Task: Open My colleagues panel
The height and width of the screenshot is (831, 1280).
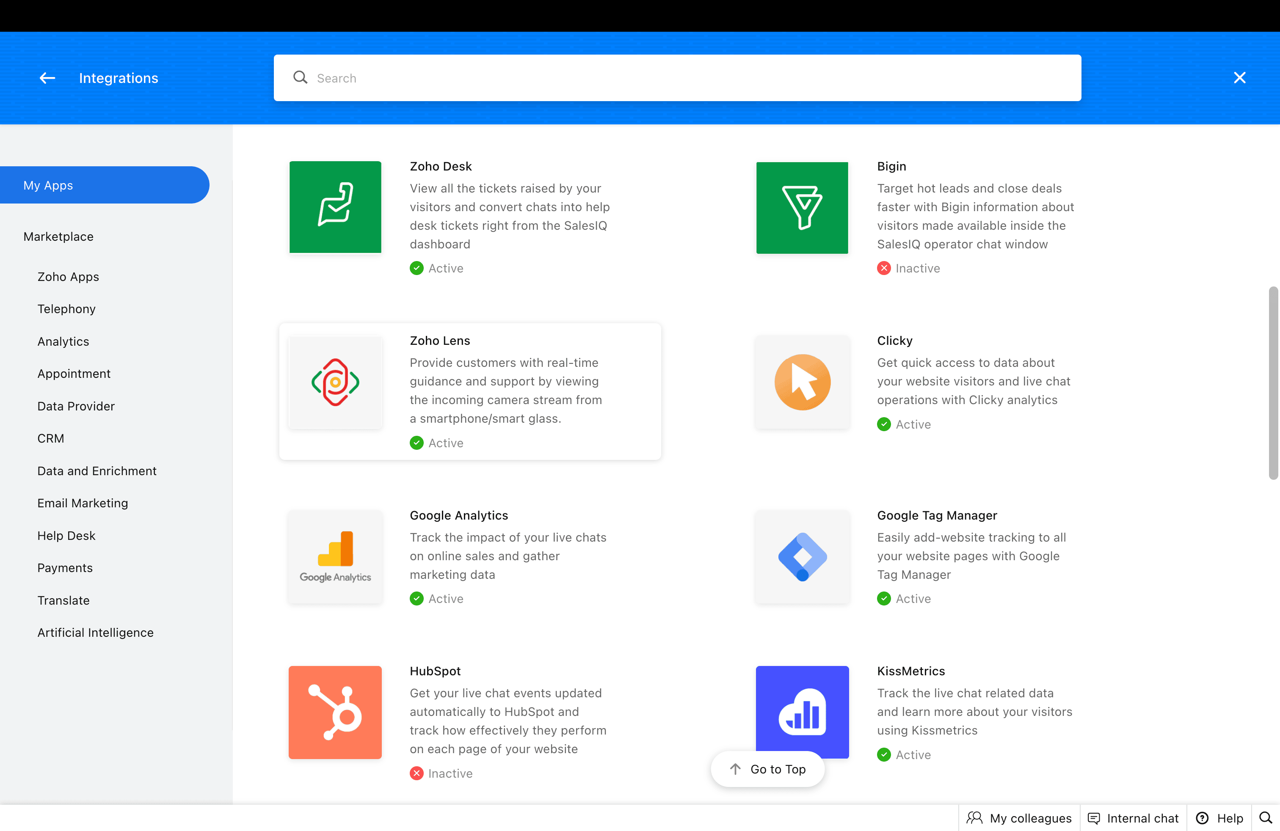Action: click(x=1018, y=818)
